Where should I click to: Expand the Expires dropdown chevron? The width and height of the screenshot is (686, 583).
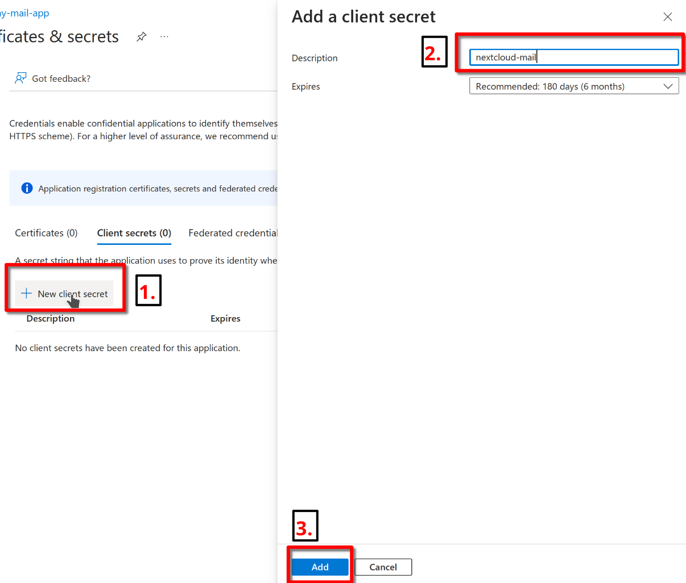point(668,86)
